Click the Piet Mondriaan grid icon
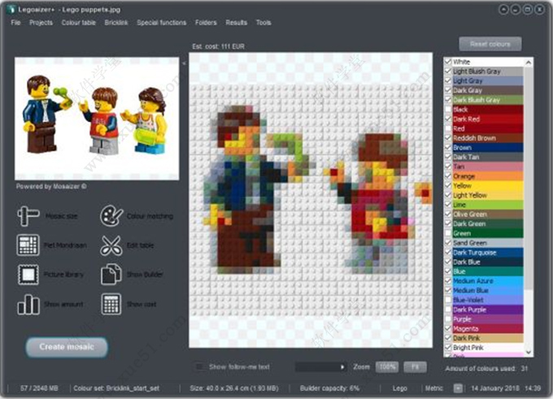 28,245
